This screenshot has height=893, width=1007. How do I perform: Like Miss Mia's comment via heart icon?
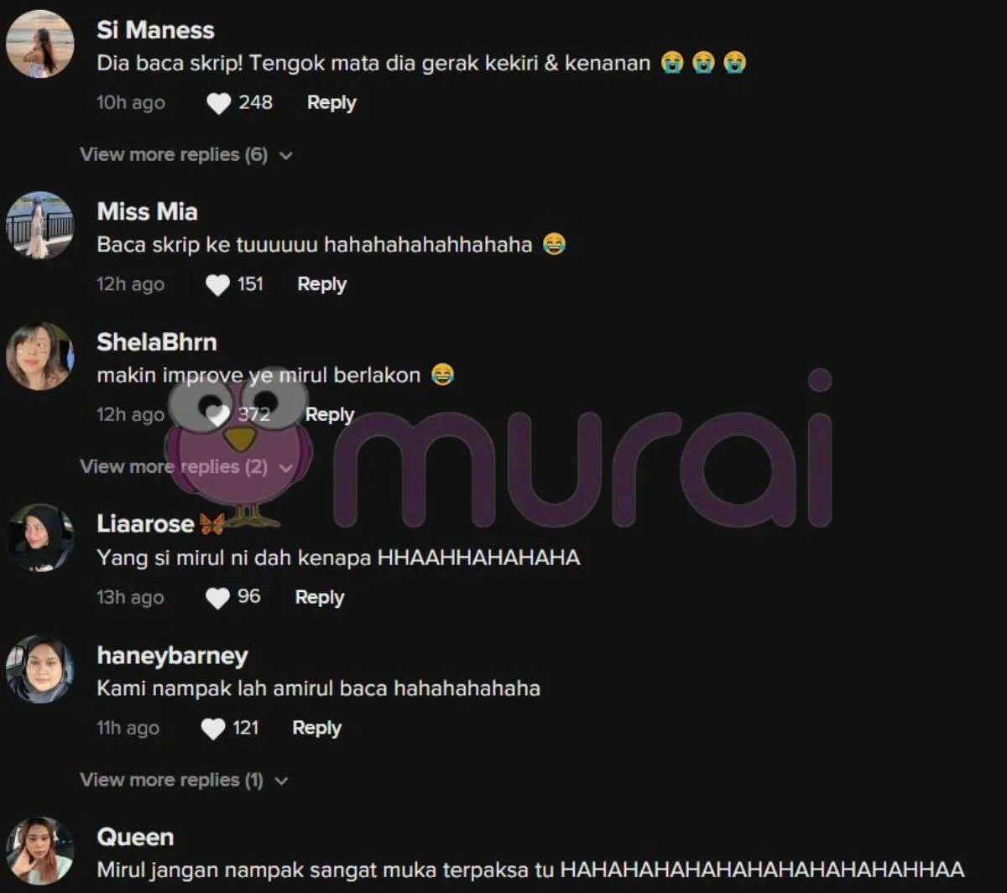[x=217, y=285]
